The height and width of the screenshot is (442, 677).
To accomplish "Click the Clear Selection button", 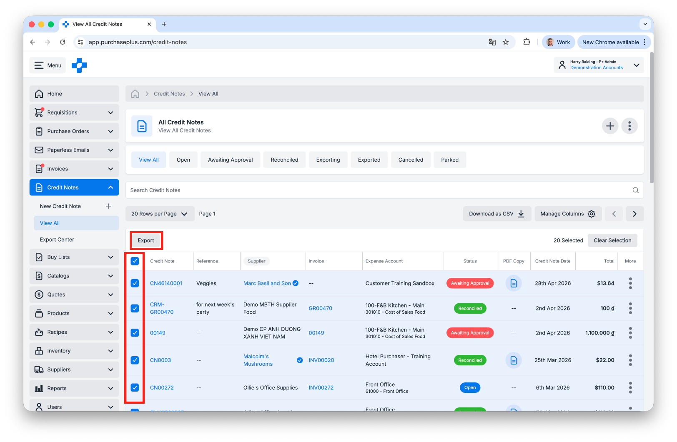I will [x=612, y=240].
